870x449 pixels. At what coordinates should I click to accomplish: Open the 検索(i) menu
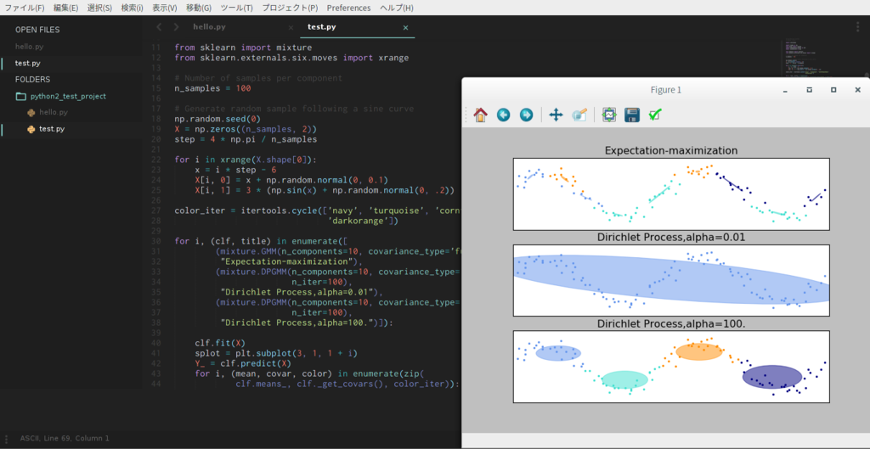[132, 8]
